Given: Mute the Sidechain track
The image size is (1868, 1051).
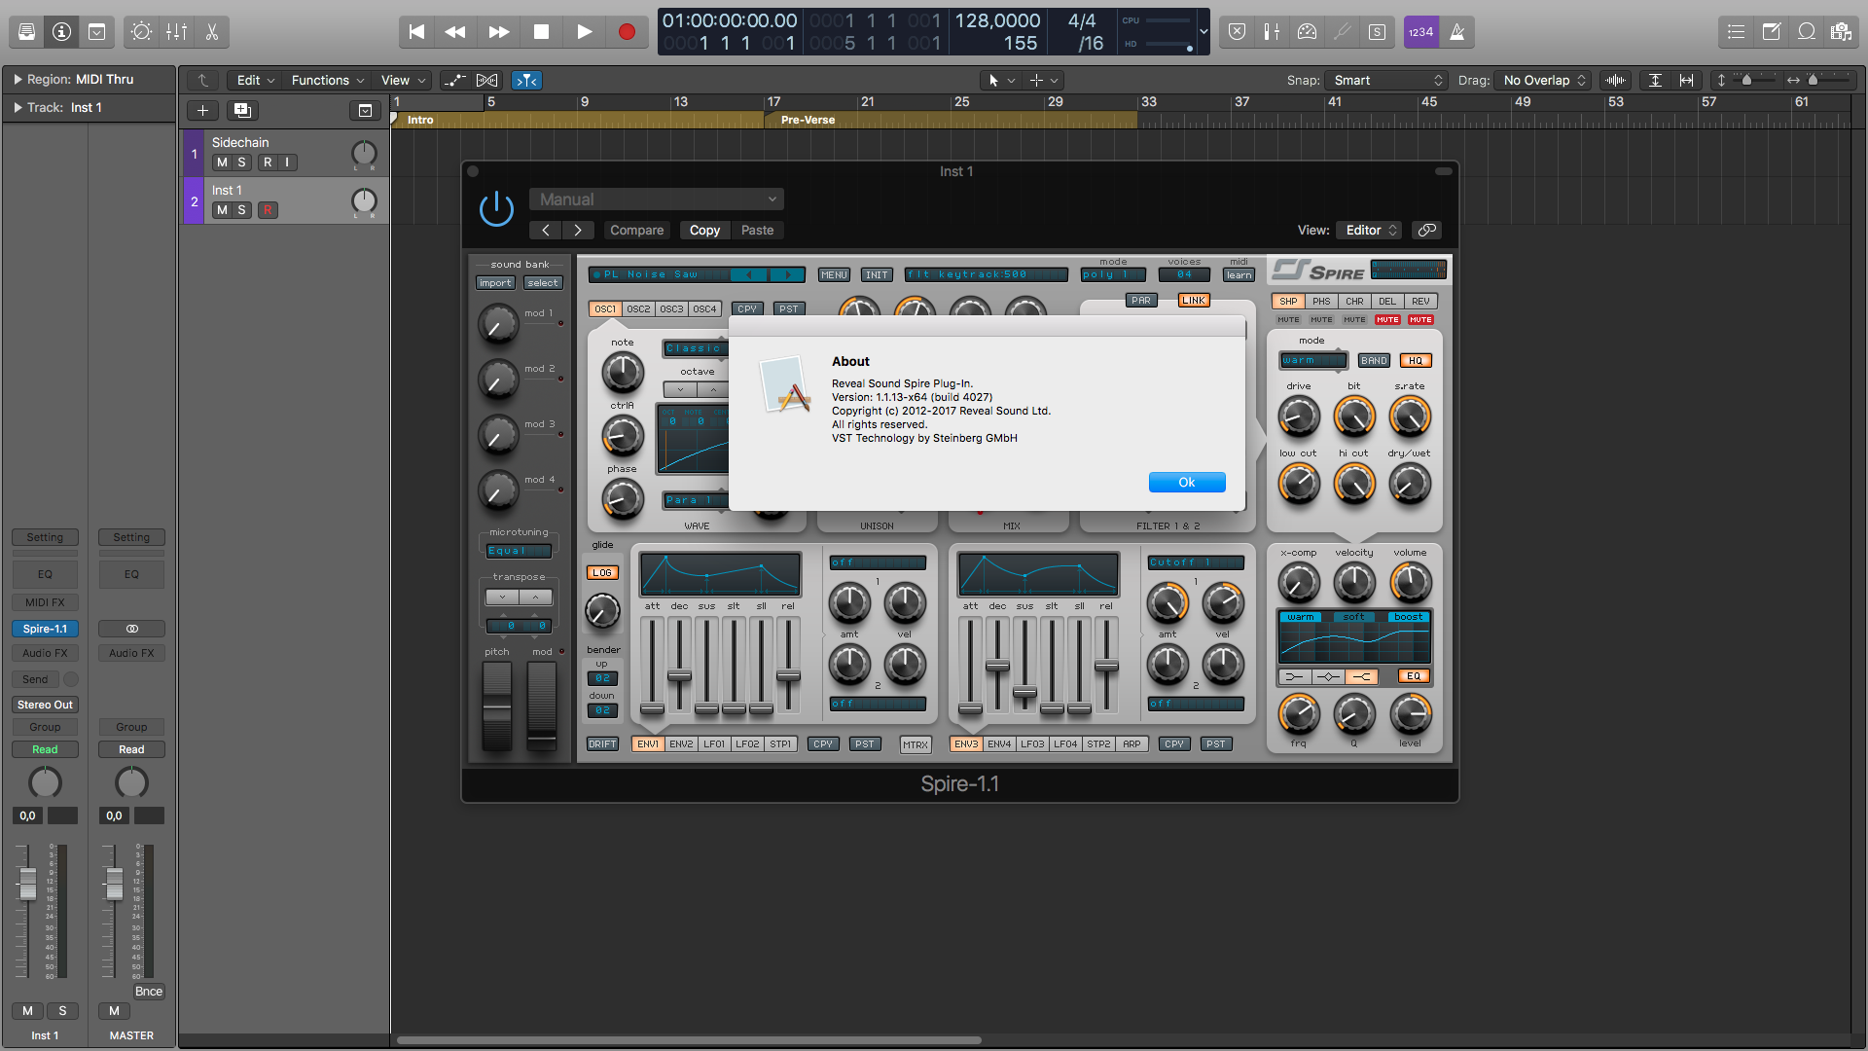Looking at the screenshot, I should (x=222, y=163).
